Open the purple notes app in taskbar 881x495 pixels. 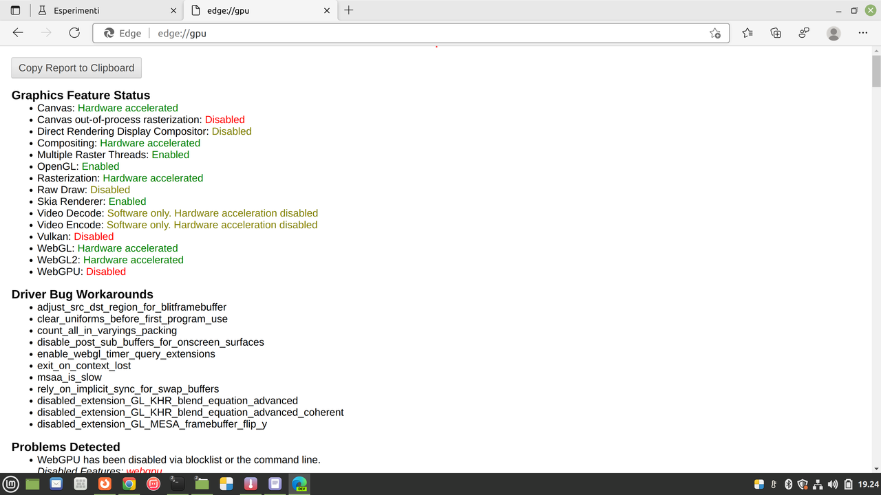pyautogui.click(x=275, y=484)
